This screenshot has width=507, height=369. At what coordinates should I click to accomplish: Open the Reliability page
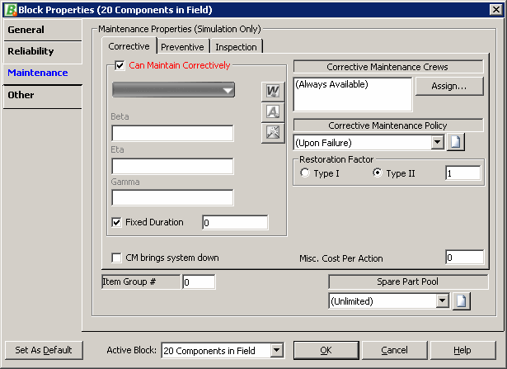coord(43,52)
